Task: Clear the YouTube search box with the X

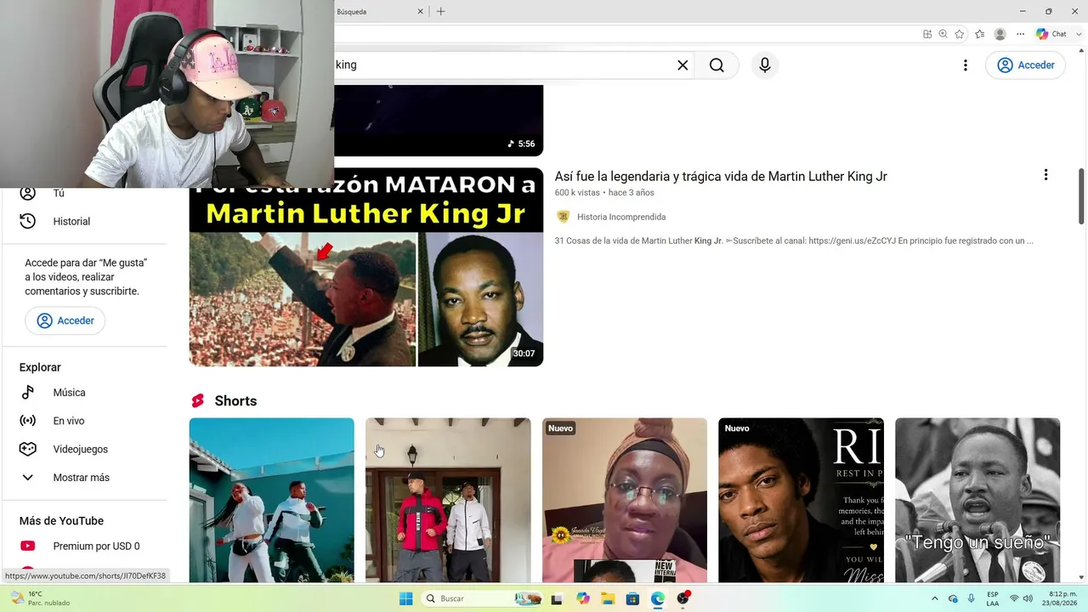Action: pyautogui.click(x=683, y=65)
